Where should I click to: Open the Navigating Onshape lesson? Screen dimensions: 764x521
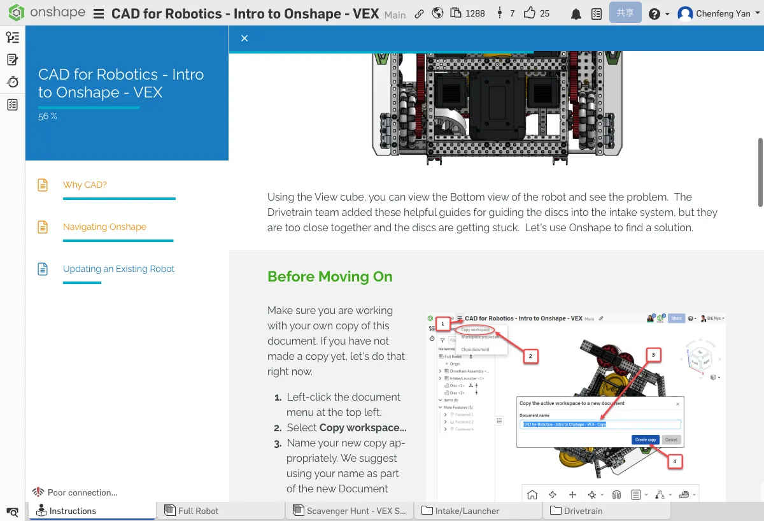104,227
